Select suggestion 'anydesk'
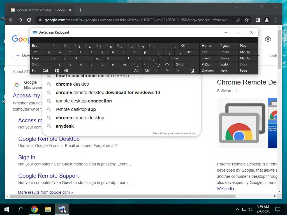 [122, 126]
